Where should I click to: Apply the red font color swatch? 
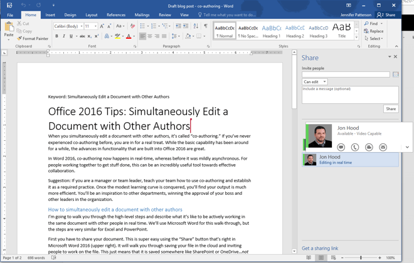coord(129,36)
